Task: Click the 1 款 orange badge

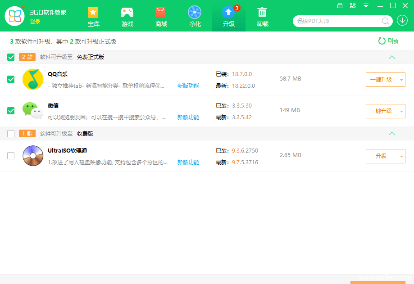Action: (27, 133)
